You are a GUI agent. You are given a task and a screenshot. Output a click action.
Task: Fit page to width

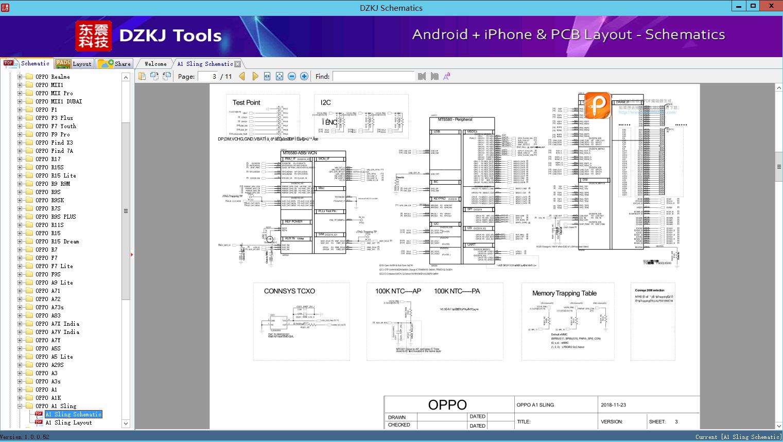pos(267,76)
